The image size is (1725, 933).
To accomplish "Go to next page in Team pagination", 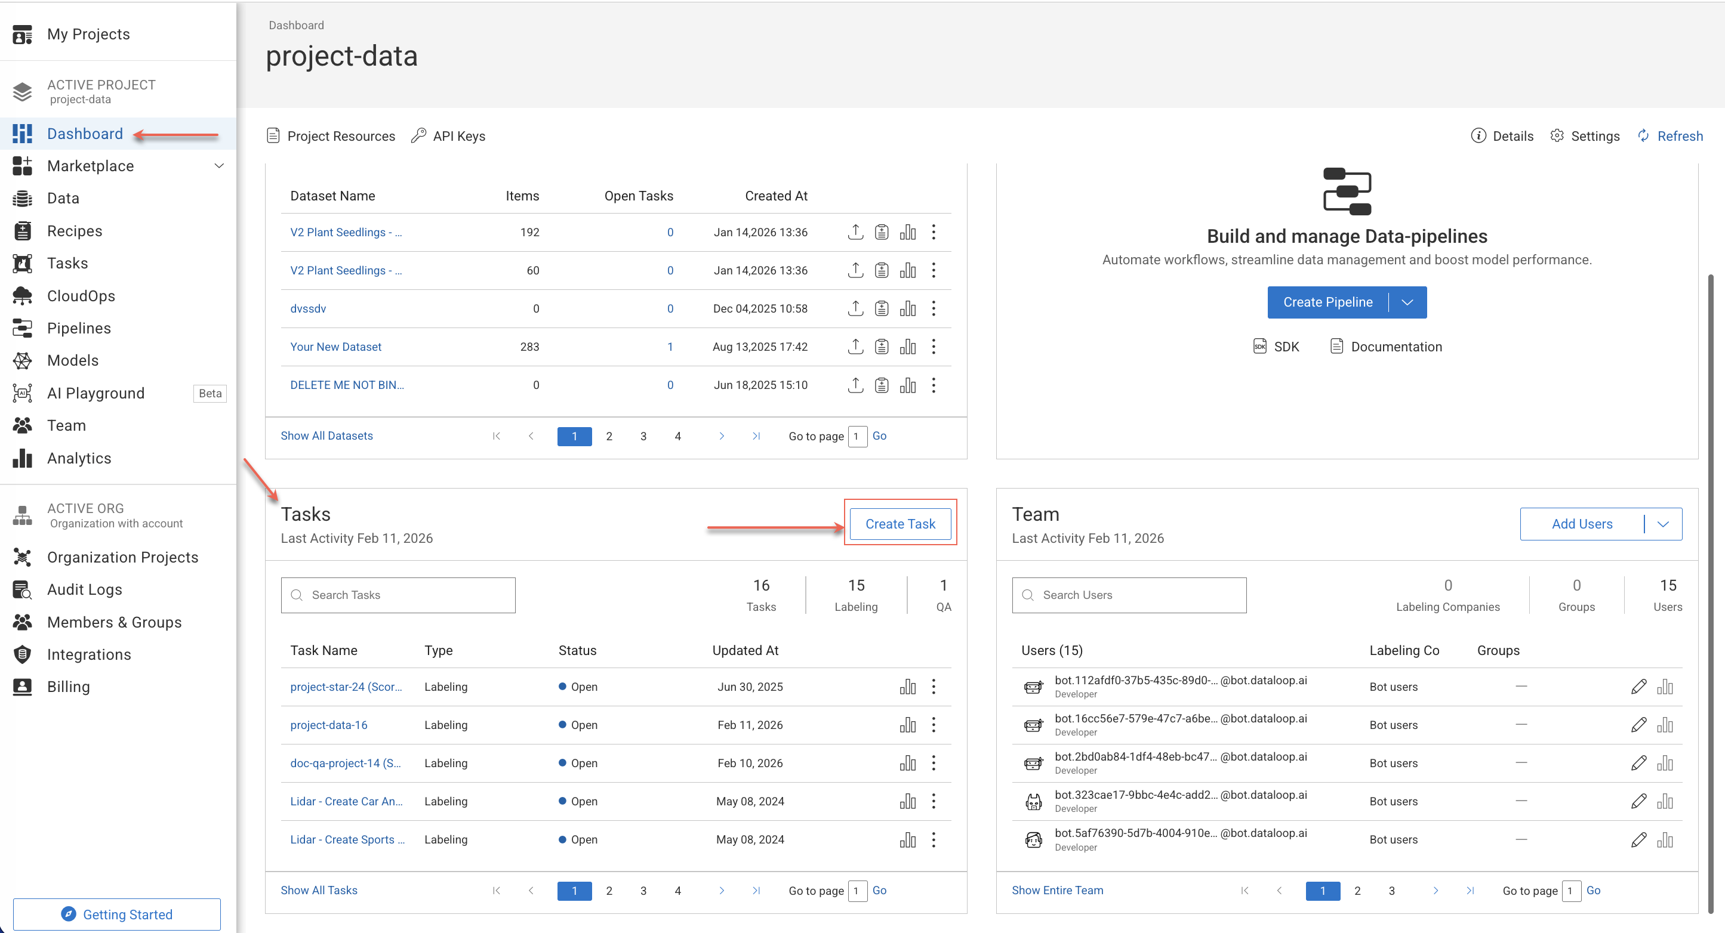I will tap(1435, 891).
